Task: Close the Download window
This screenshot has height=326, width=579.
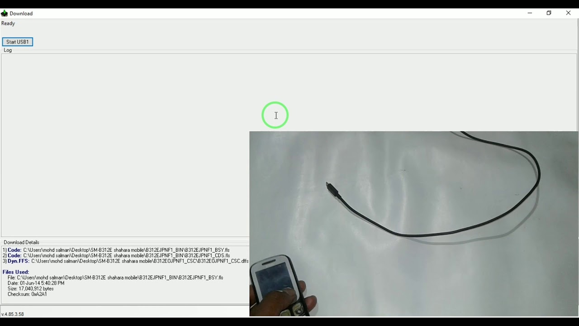Action: 569,13
